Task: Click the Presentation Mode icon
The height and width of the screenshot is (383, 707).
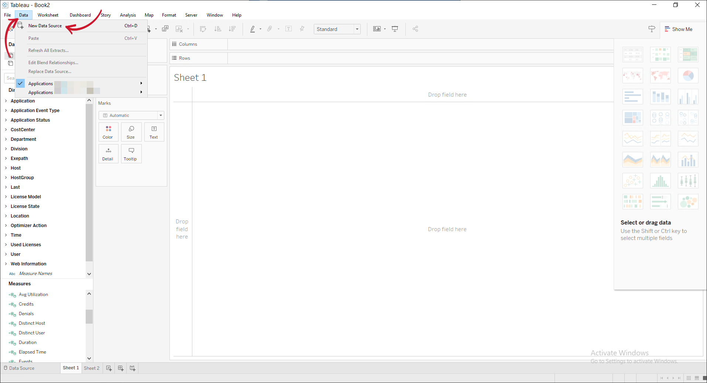Action: tap(395, 29)
